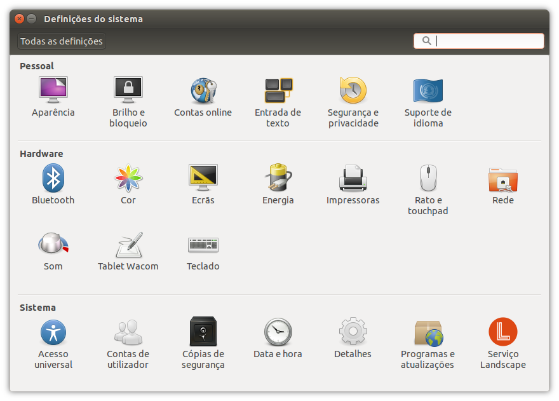The height and width of the screenshot is (401, 559).
Task: Close the Definições do sistema window
Action: [20, 18]
